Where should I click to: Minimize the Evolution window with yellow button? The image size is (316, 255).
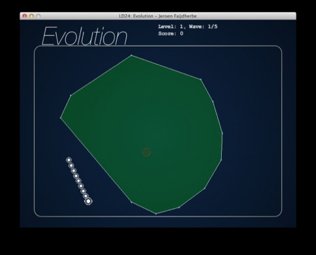(x=32, y=16)
